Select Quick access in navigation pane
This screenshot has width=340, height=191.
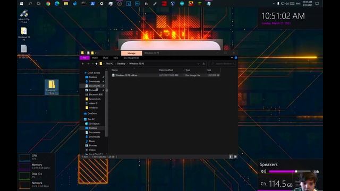coord(93,73)
